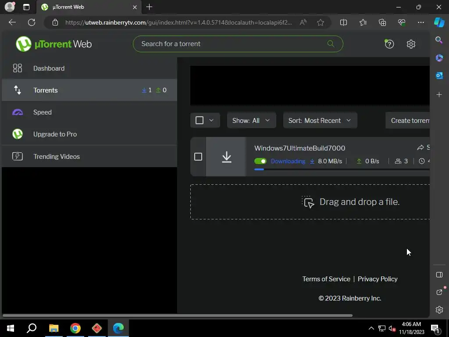Open the Sort: Most Recent dropdown

[320, 120]
